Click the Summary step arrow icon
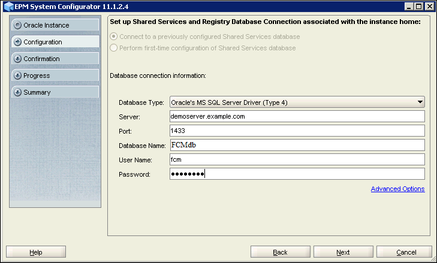The image size is (437, 263). point(17,93)
